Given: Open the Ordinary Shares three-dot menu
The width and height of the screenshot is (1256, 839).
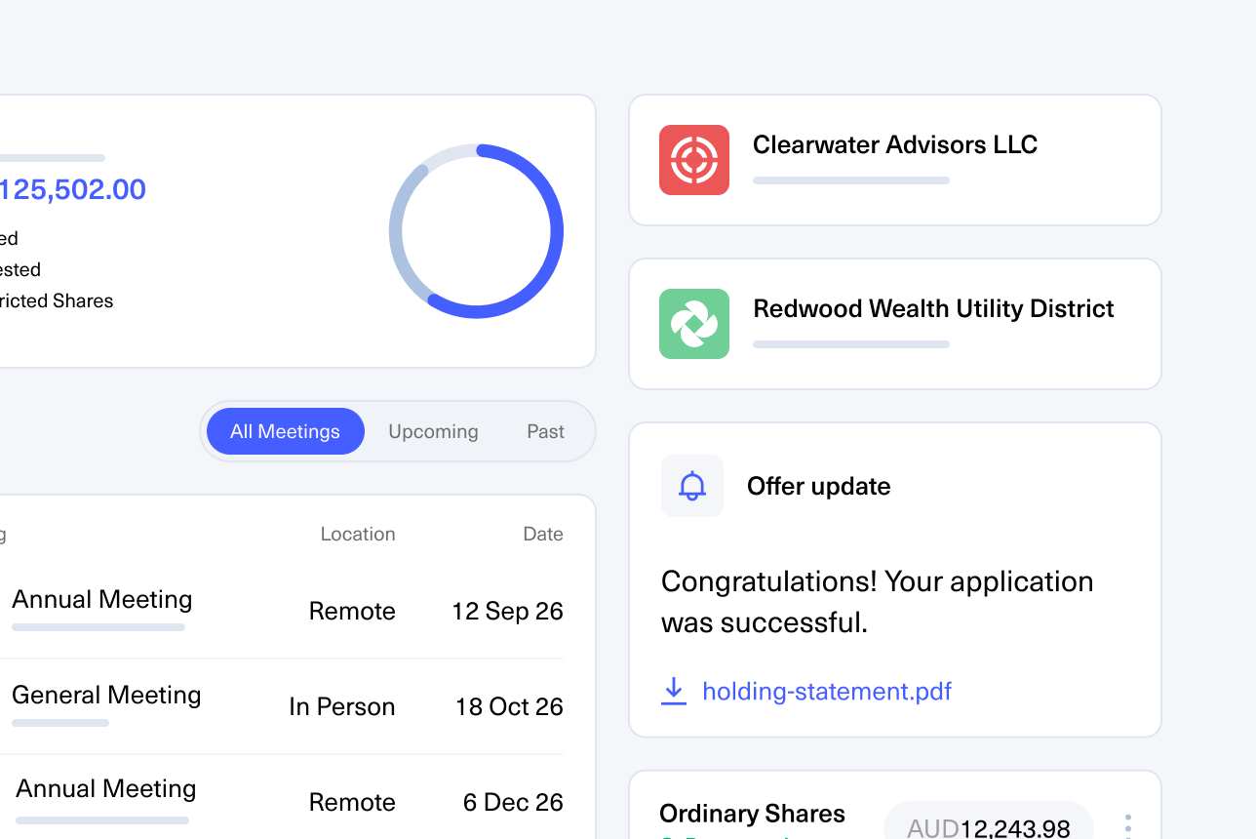Looking at the screenshot, I should click(x=1128, y=827).
